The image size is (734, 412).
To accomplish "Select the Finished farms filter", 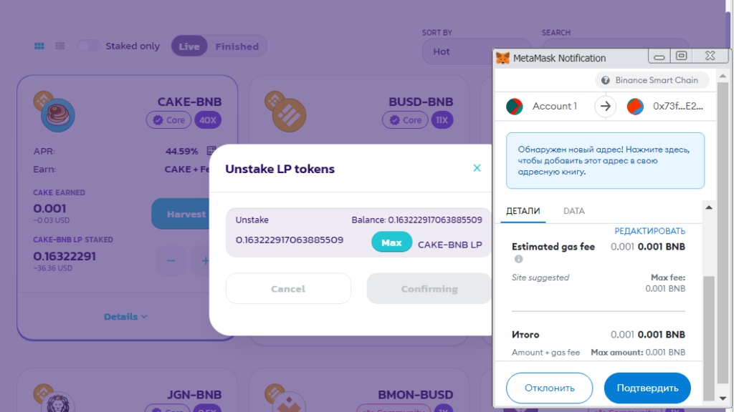I will point(237,46).
